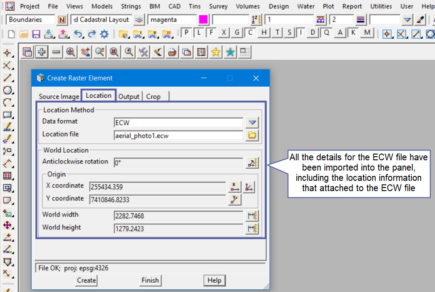Click the zoom-in magnifier icon in view toolbar
Viewport: 435px width, 292px height.
click(71, 52)
